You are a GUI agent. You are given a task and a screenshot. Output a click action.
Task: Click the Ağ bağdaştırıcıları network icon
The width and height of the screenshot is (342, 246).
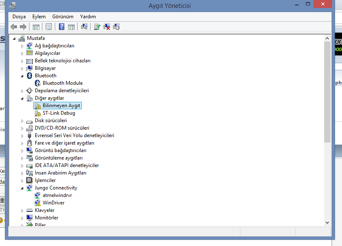pos(29,46)
